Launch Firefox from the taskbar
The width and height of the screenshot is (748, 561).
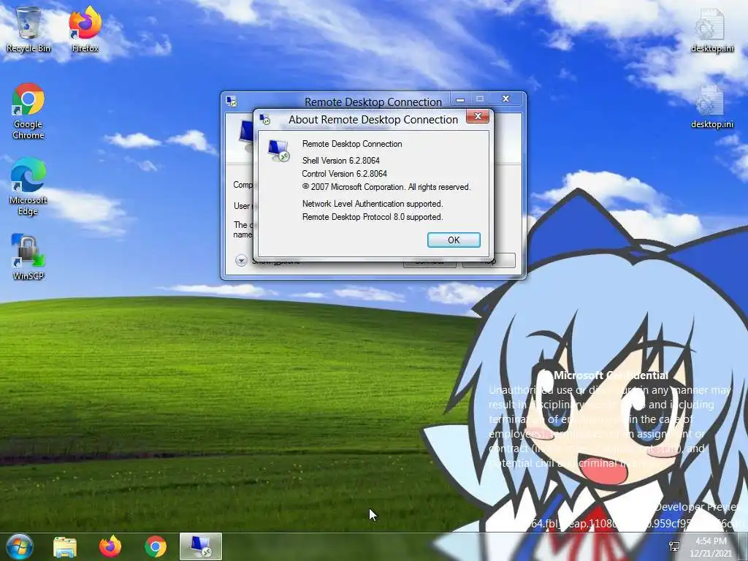pyautogui.click(x=110, y=546)
